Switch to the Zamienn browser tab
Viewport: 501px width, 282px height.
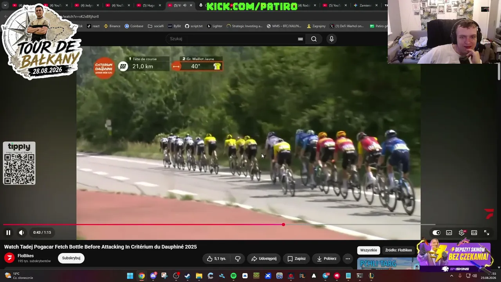coord(366,5)
